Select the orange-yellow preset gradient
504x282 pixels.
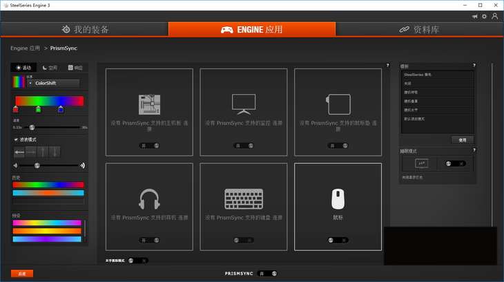[47, 231]
